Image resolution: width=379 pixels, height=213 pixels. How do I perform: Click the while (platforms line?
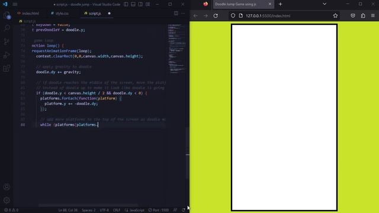69,125
